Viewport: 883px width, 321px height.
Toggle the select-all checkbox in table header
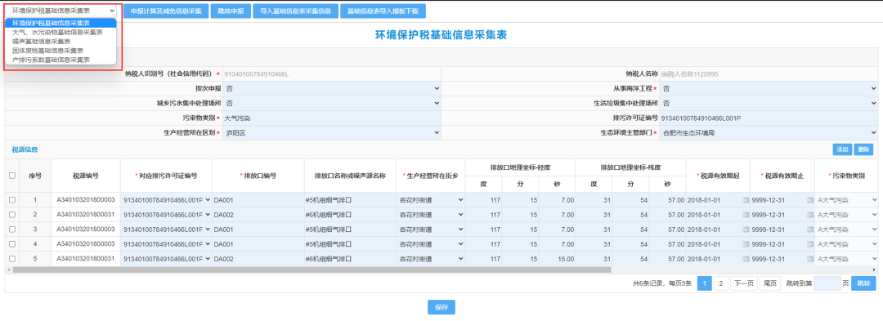(x=12, y=176)
